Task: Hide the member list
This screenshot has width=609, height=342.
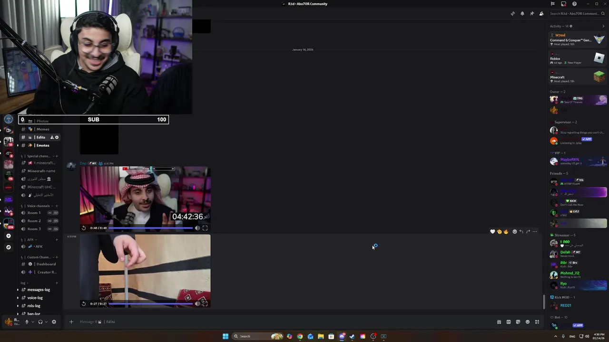Action: point(541,13)
